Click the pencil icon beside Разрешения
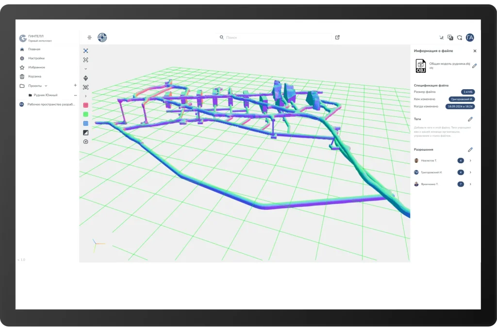Image resolution: width=497 pixels, height=331 pixels. pyautogui.click(x=470, y=150)
